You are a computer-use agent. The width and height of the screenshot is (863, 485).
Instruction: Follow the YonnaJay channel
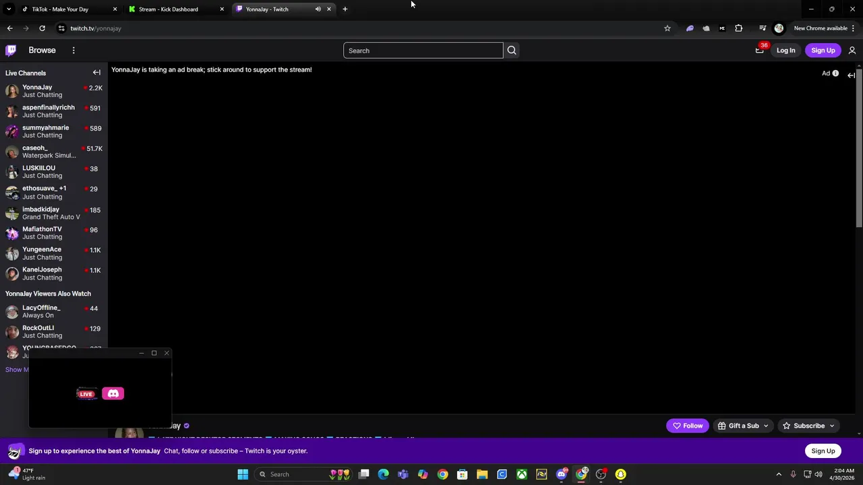click(x=687, y=426)
